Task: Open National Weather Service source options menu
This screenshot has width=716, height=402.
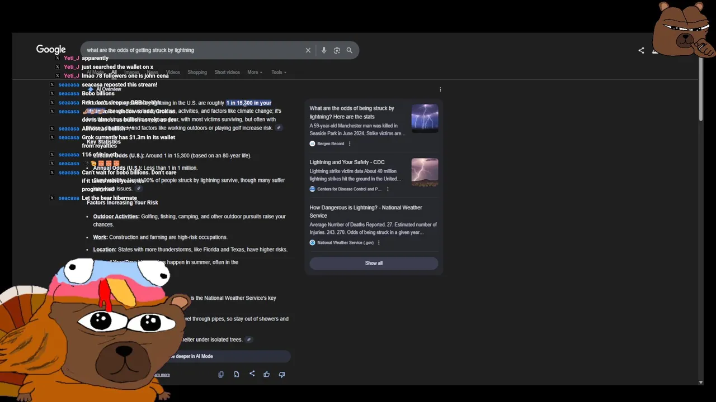Action: pos(379,242)
